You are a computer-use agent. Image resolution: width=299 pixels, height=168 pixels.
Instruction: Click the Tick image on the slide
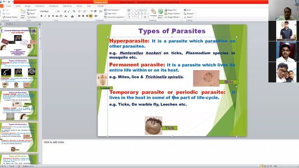click(153, 126)
